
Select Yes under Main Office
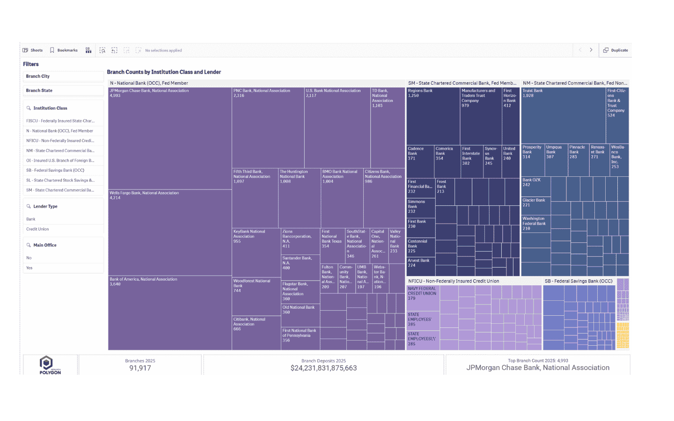(63, 268)
